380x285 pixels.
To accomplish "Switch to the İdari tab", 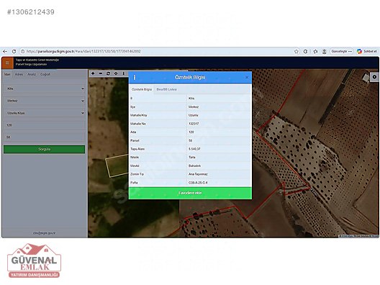I will pos(7,74).
